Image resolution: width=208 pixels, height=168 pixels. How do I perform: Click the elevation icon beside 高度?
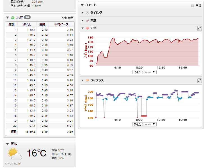[87, 21]
